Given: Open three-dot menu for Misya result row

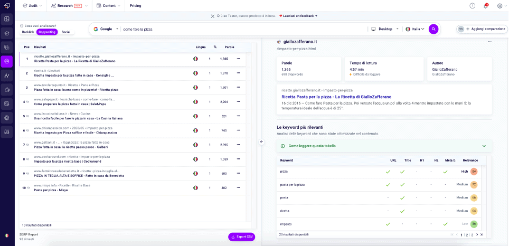Looking at the screenshot, I should pos(239,187).
